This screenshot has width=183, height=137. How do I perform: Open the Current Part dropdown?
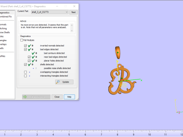(x=50, y=12)
